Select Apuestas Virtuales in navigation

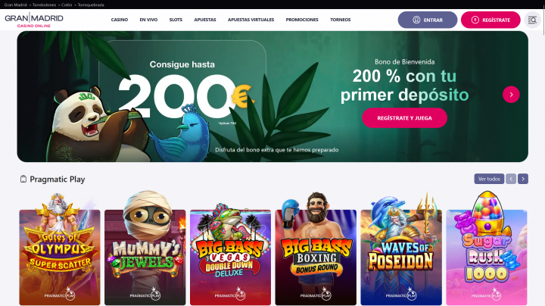click(x=251, y=20)
